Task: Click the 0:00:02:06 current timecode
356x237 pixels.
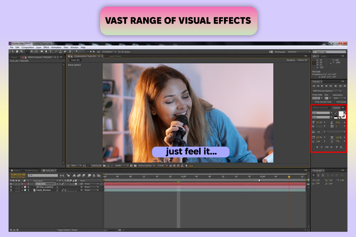Action: 18,174
